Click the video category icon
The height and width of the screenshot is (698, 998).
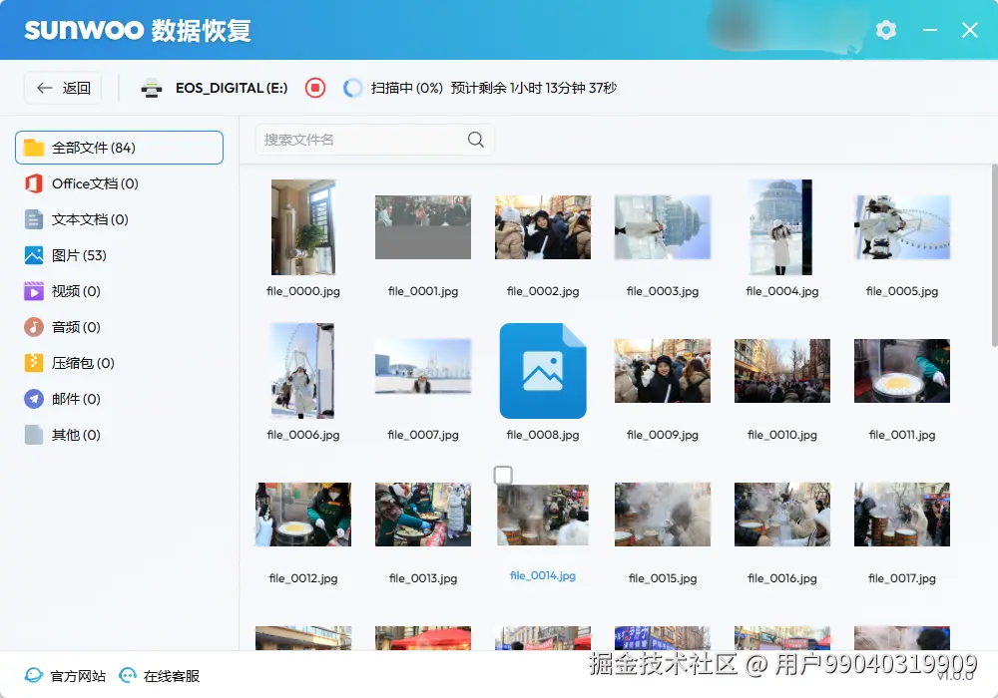(34, 291)
